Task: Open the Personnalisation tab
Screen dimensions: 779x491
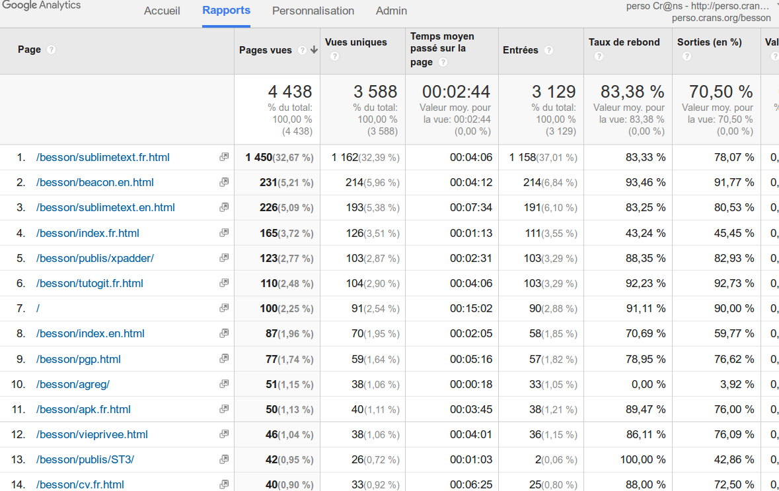Action: 313,11
